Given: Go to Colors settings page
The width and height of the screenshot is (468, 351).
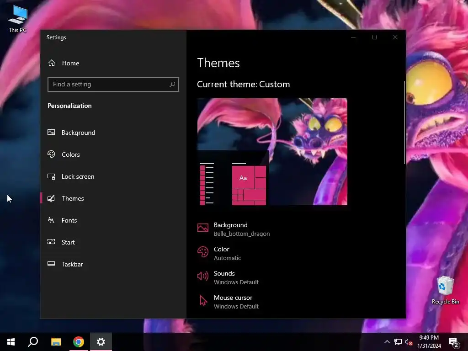Looking at the screenshot, I should pos(113,154).
